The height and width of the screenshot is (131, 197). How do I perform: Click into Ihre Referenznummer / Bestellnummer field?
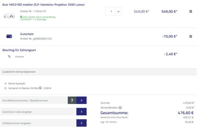33,100
